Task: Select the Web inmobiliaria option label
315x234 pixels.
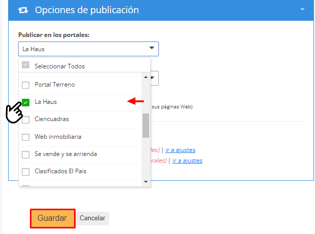Action: [x=58, y=137]
